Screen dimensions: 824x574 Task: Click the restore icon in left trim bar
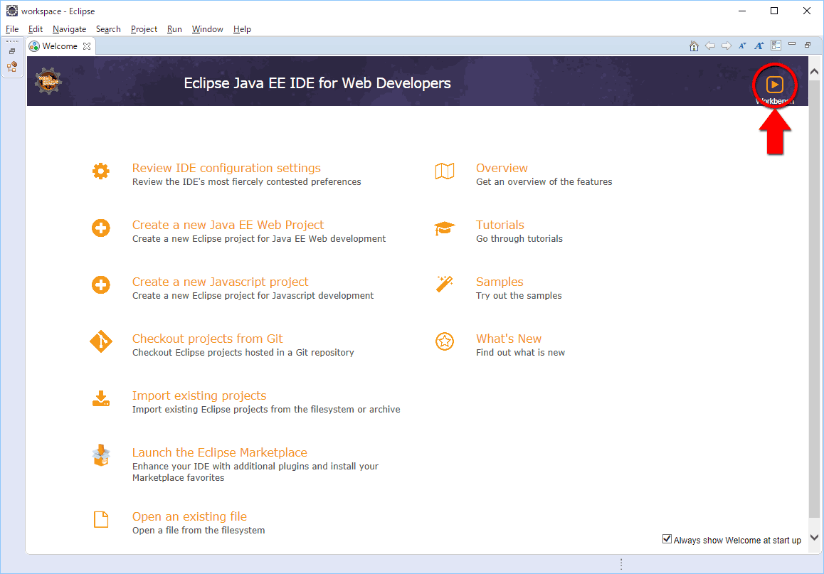[x=12, y=51]
